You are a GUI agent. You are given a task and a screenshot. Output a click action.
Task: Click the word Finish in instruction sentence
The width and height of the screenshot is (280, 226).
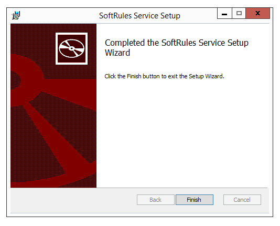click(x=134, y=76)
